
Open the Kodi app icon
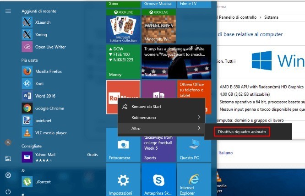[27, 84]
